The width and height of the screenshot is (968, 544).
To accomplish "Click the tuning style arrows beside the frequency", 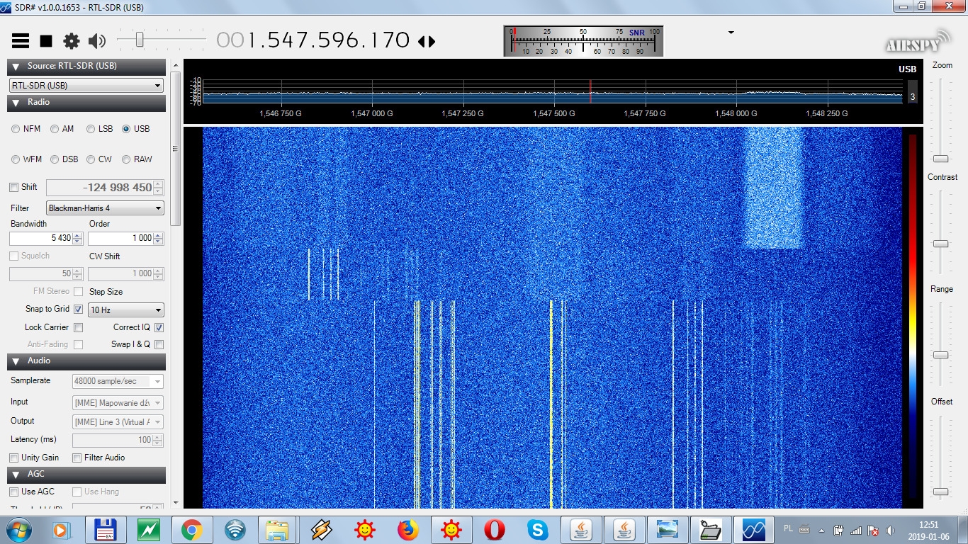I will pos(427,41).
